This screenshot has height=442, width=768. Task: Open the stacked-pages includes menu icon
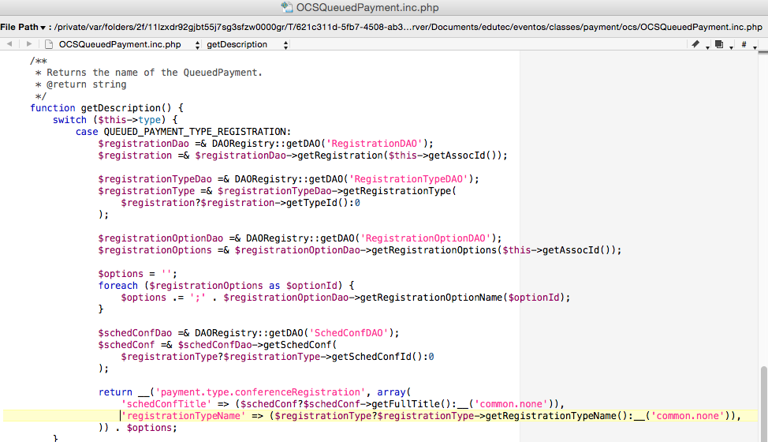click(719, 44)
